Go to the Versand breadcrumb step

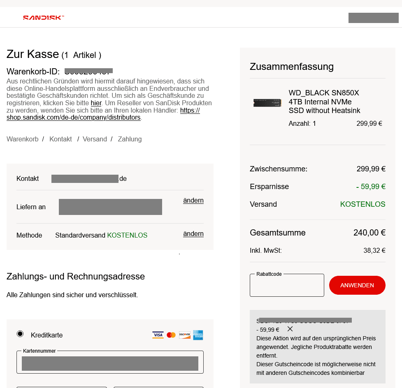(x=95, y=139)
